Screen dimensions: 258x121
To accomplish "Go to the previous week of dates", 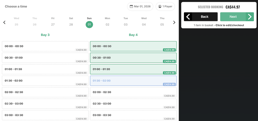I will click(x=4, y=22).
